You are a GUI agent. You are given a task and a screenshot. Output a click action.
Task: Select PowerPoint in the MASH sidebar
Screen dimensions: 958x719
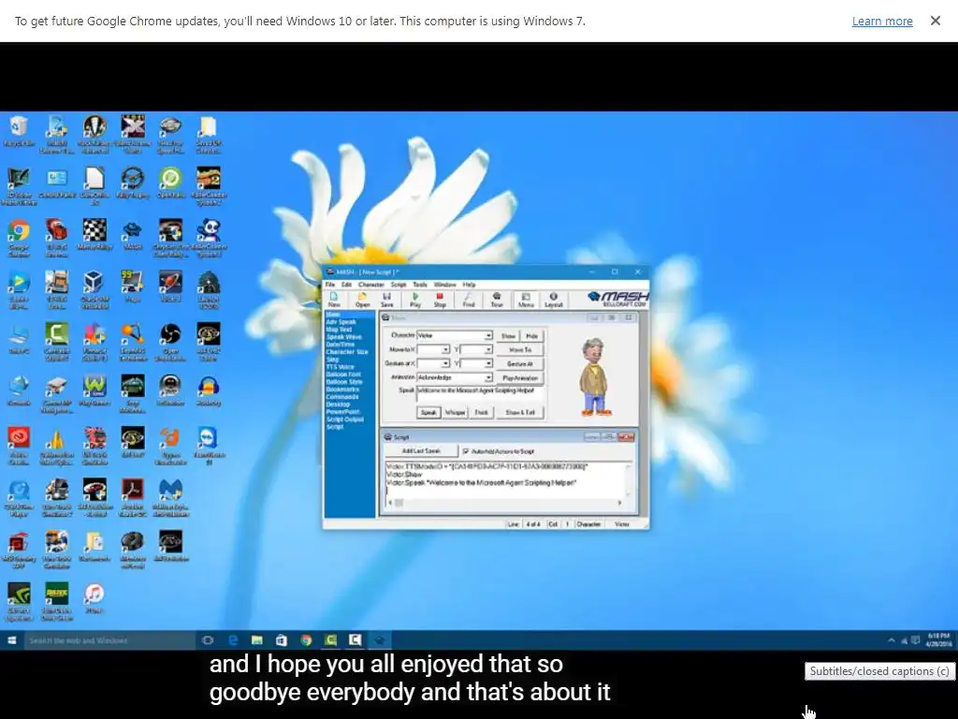pyautogui.click(x=342, y=412)
